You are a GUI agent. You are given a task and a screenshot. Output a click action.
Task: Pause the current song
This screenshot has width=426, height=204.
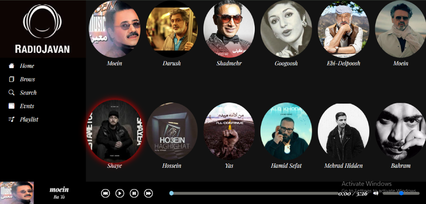click(134, 193)
